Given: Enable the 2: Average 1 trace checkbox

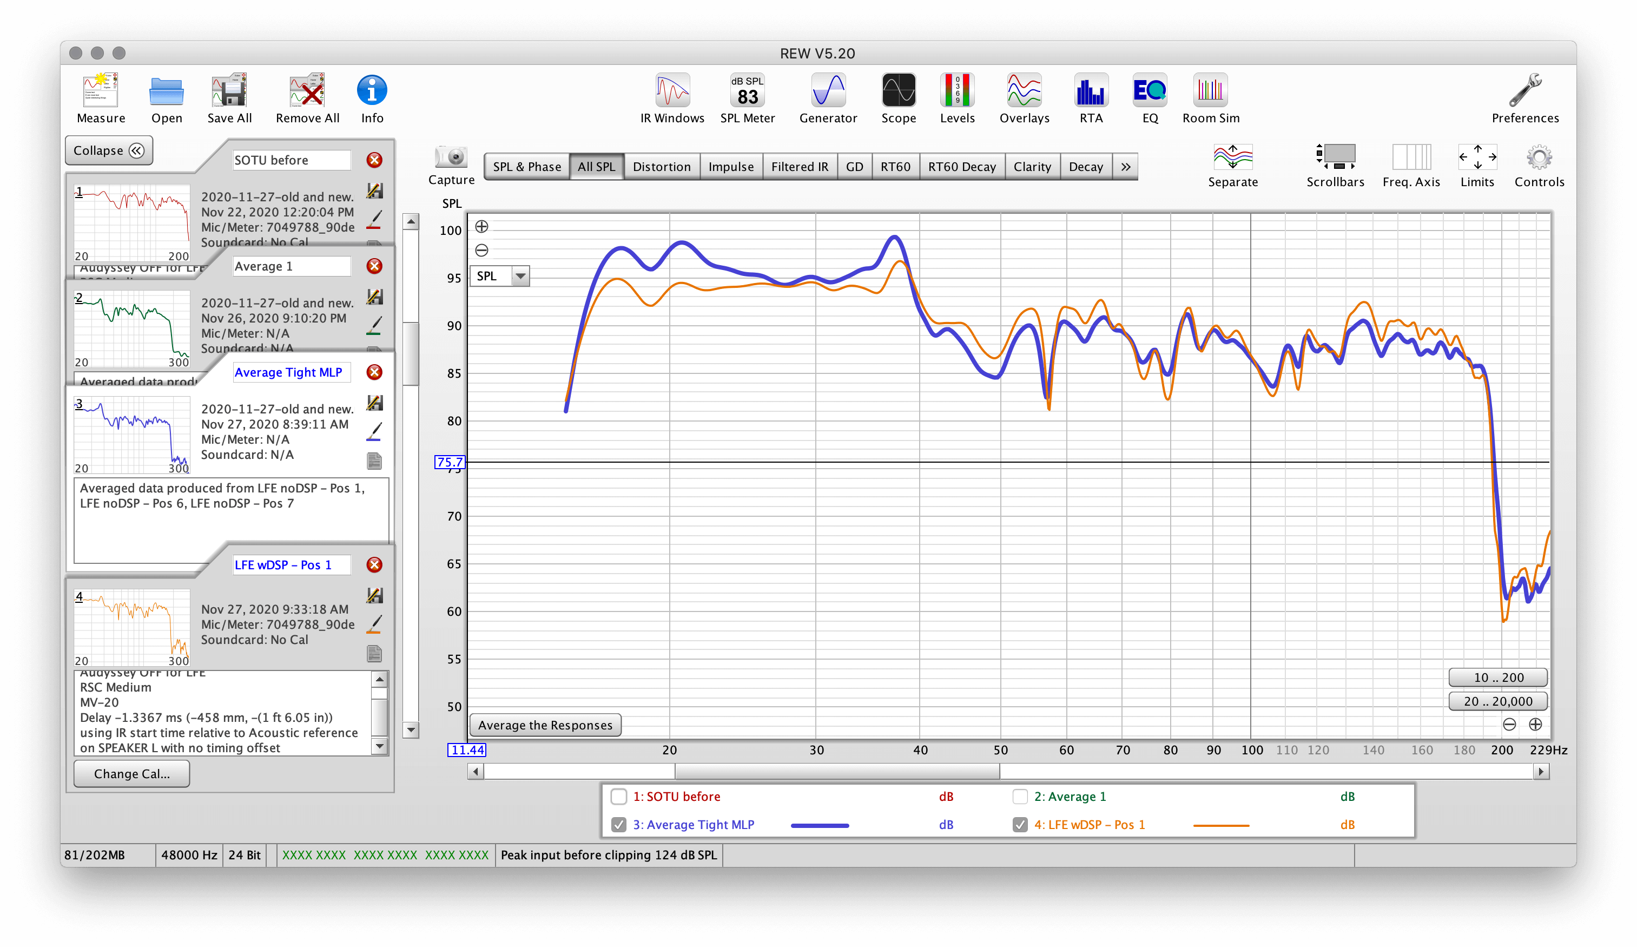Looking at the screenshot, I should [x=1020, y=796].
